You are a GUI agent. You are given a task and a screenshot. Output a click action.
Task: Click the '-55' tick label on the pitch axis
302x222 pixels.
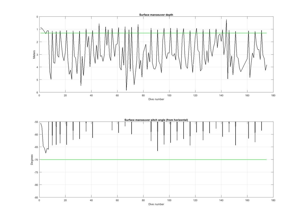36,122
